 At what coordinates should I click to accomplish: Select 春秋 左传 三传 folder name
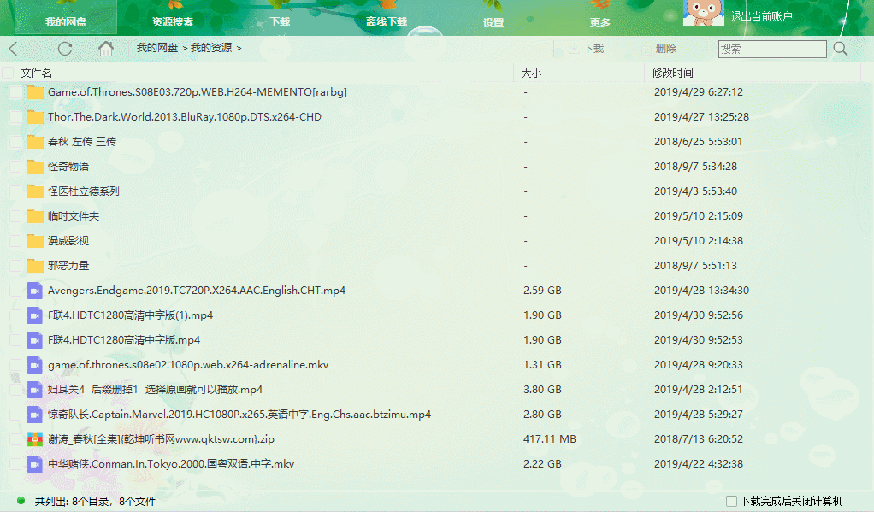coord(82,142)
